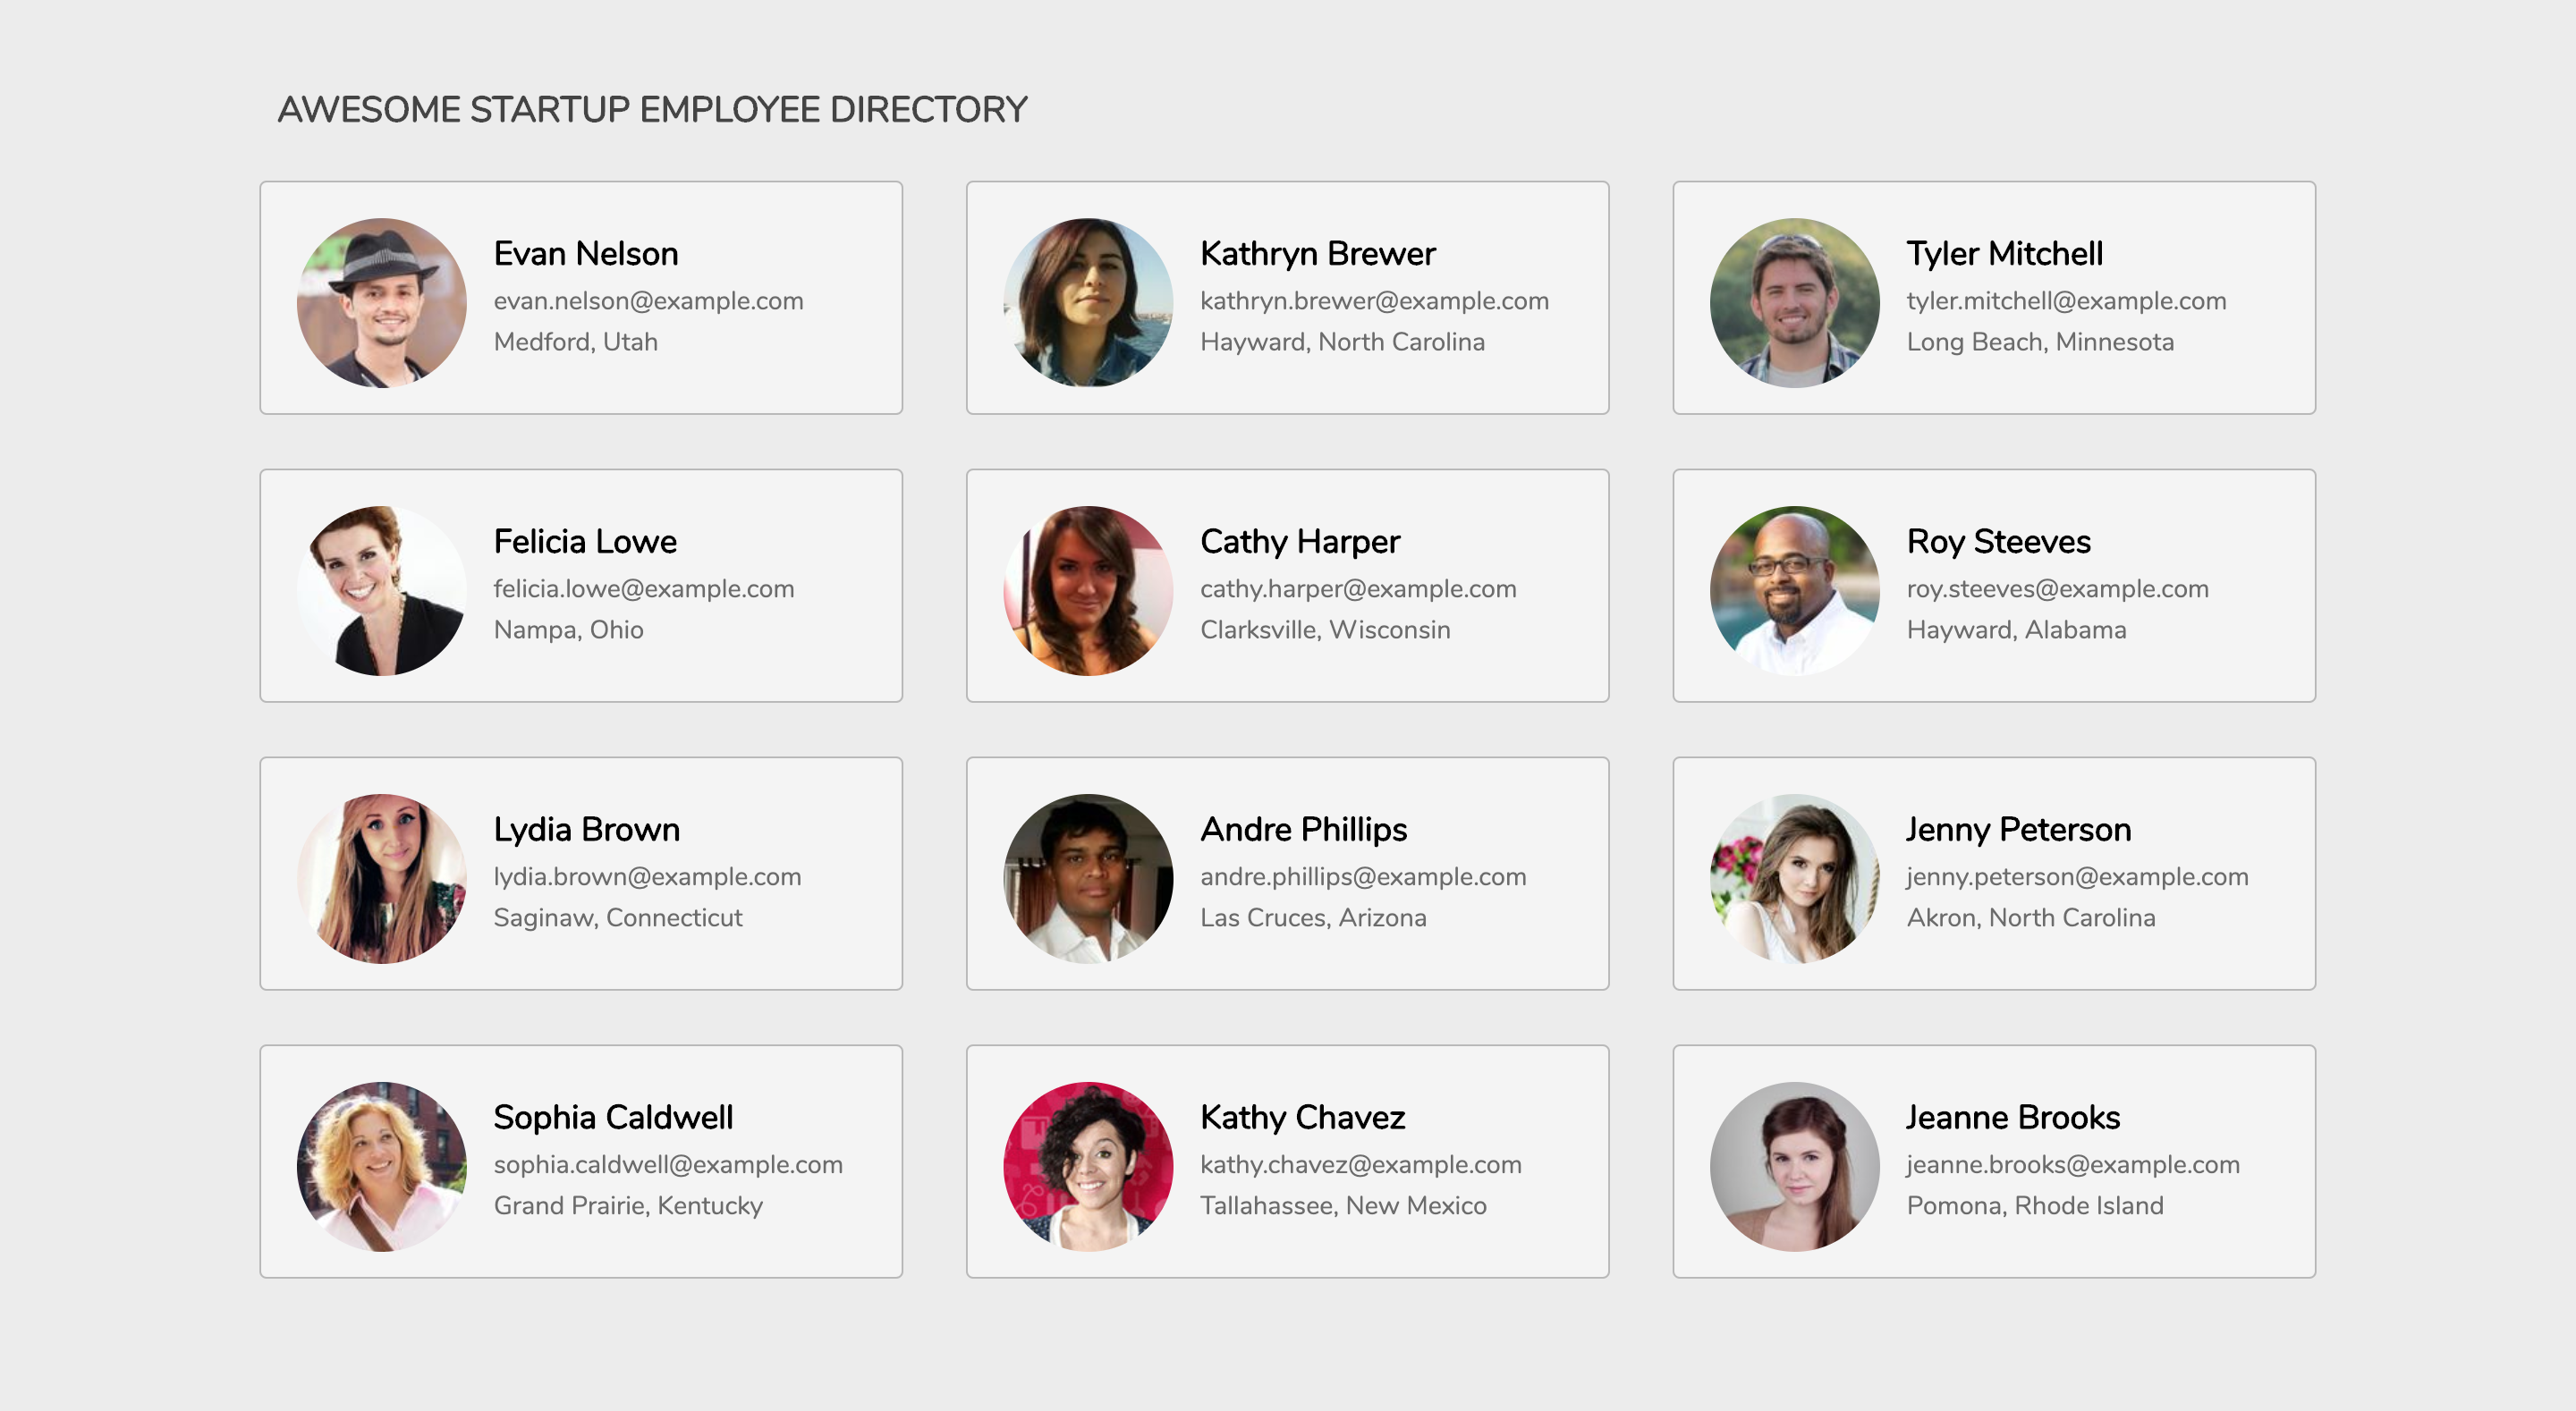Click email tyler.mitchell@example.com
The width and height of the screenshot is (2576, 1411).
pos(2067,301)
